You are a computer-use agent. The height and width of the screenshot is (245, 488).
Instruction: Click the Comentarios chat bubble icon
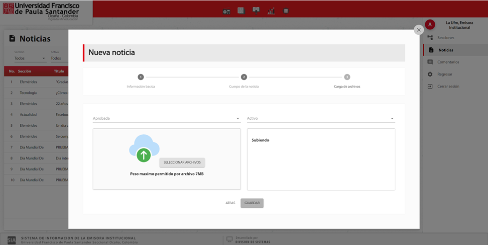click(430, 62)
